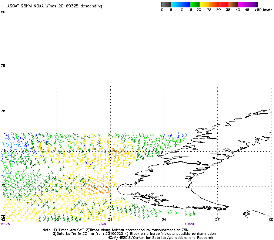The width and height of the screenshot is (274, 240).
Task: Click the "40" label under the colorbar
Action: 238,10
